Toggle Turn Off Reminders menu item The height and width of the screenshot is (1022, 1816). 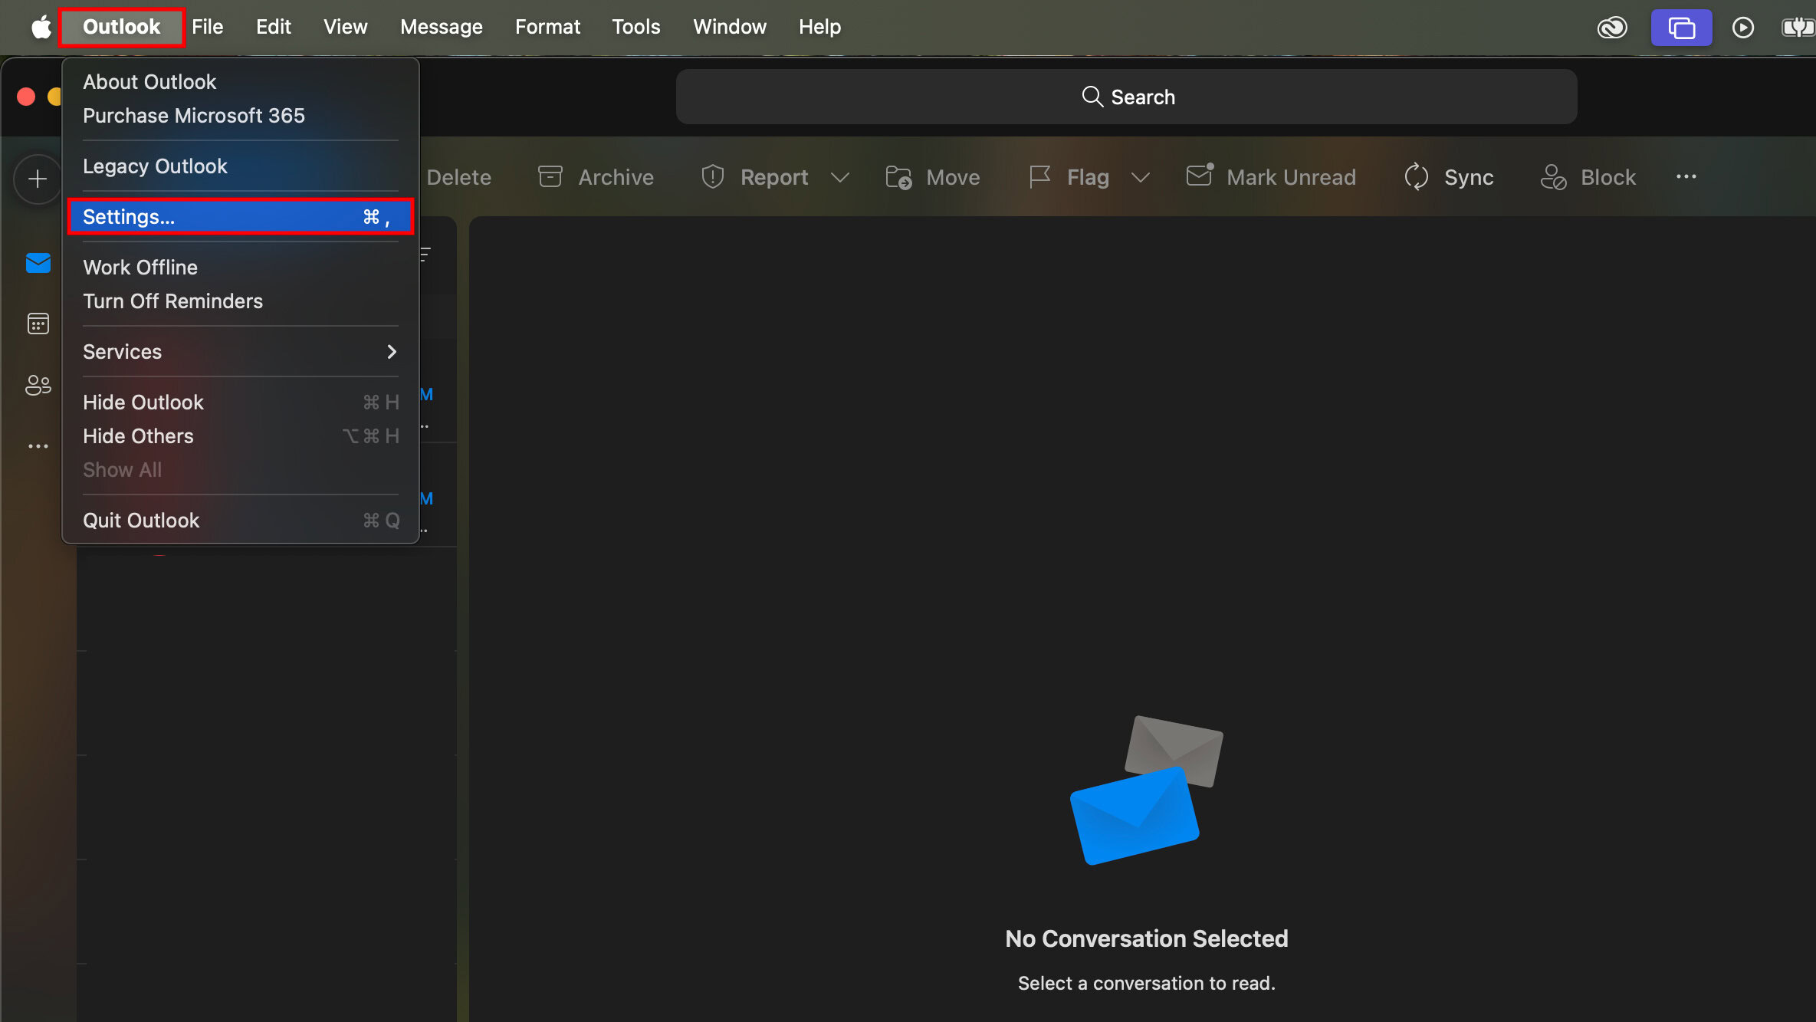tap(172, 301)
